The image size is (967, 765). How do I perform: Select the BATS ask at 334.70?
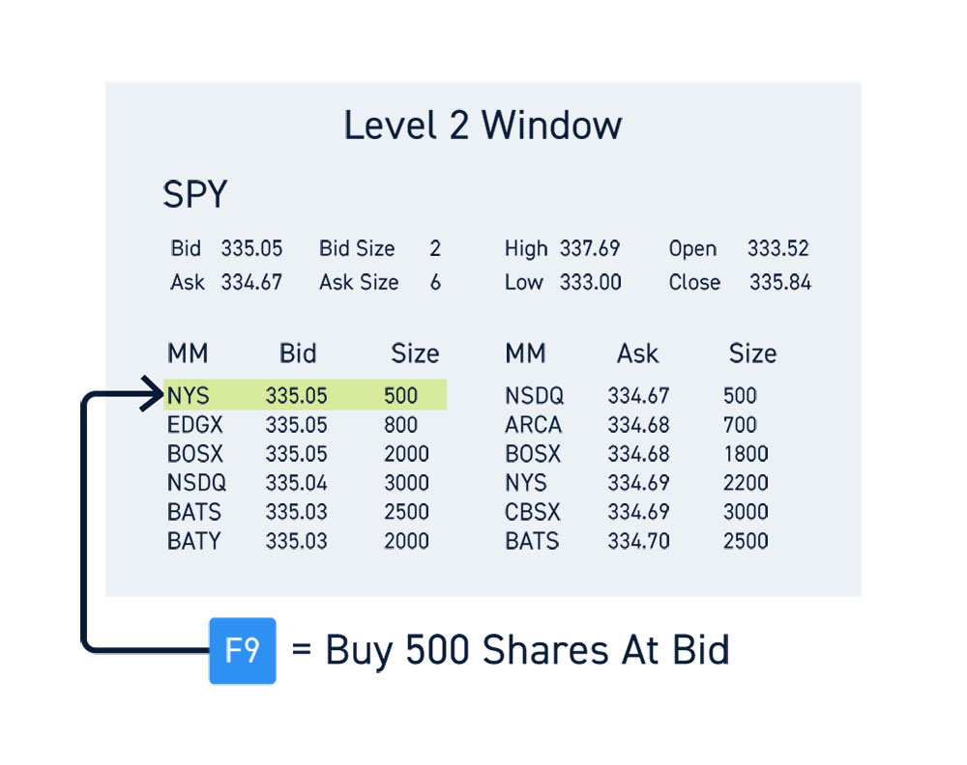[x=636, y=542]
